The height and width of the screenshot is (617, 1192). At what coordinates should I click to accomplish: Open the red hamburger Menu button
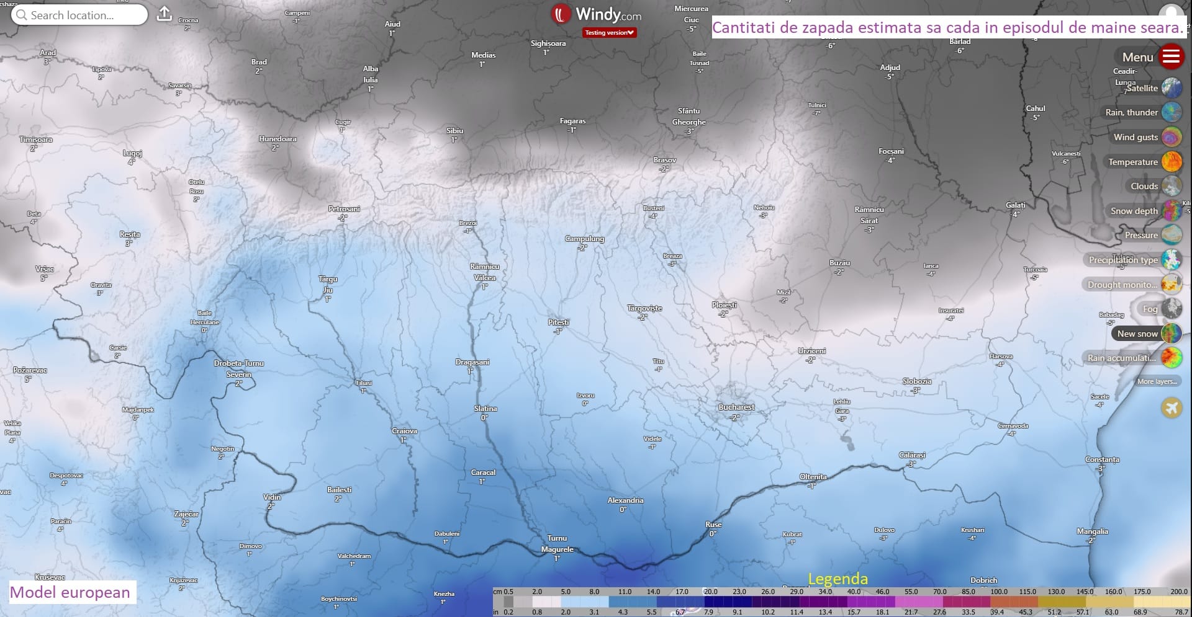(1170, 57)
